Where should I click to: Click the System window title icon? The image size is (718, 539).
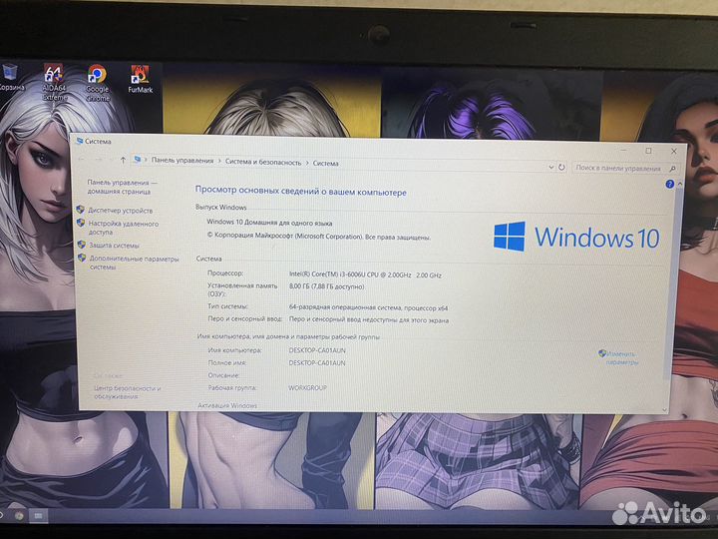point(79,141)
